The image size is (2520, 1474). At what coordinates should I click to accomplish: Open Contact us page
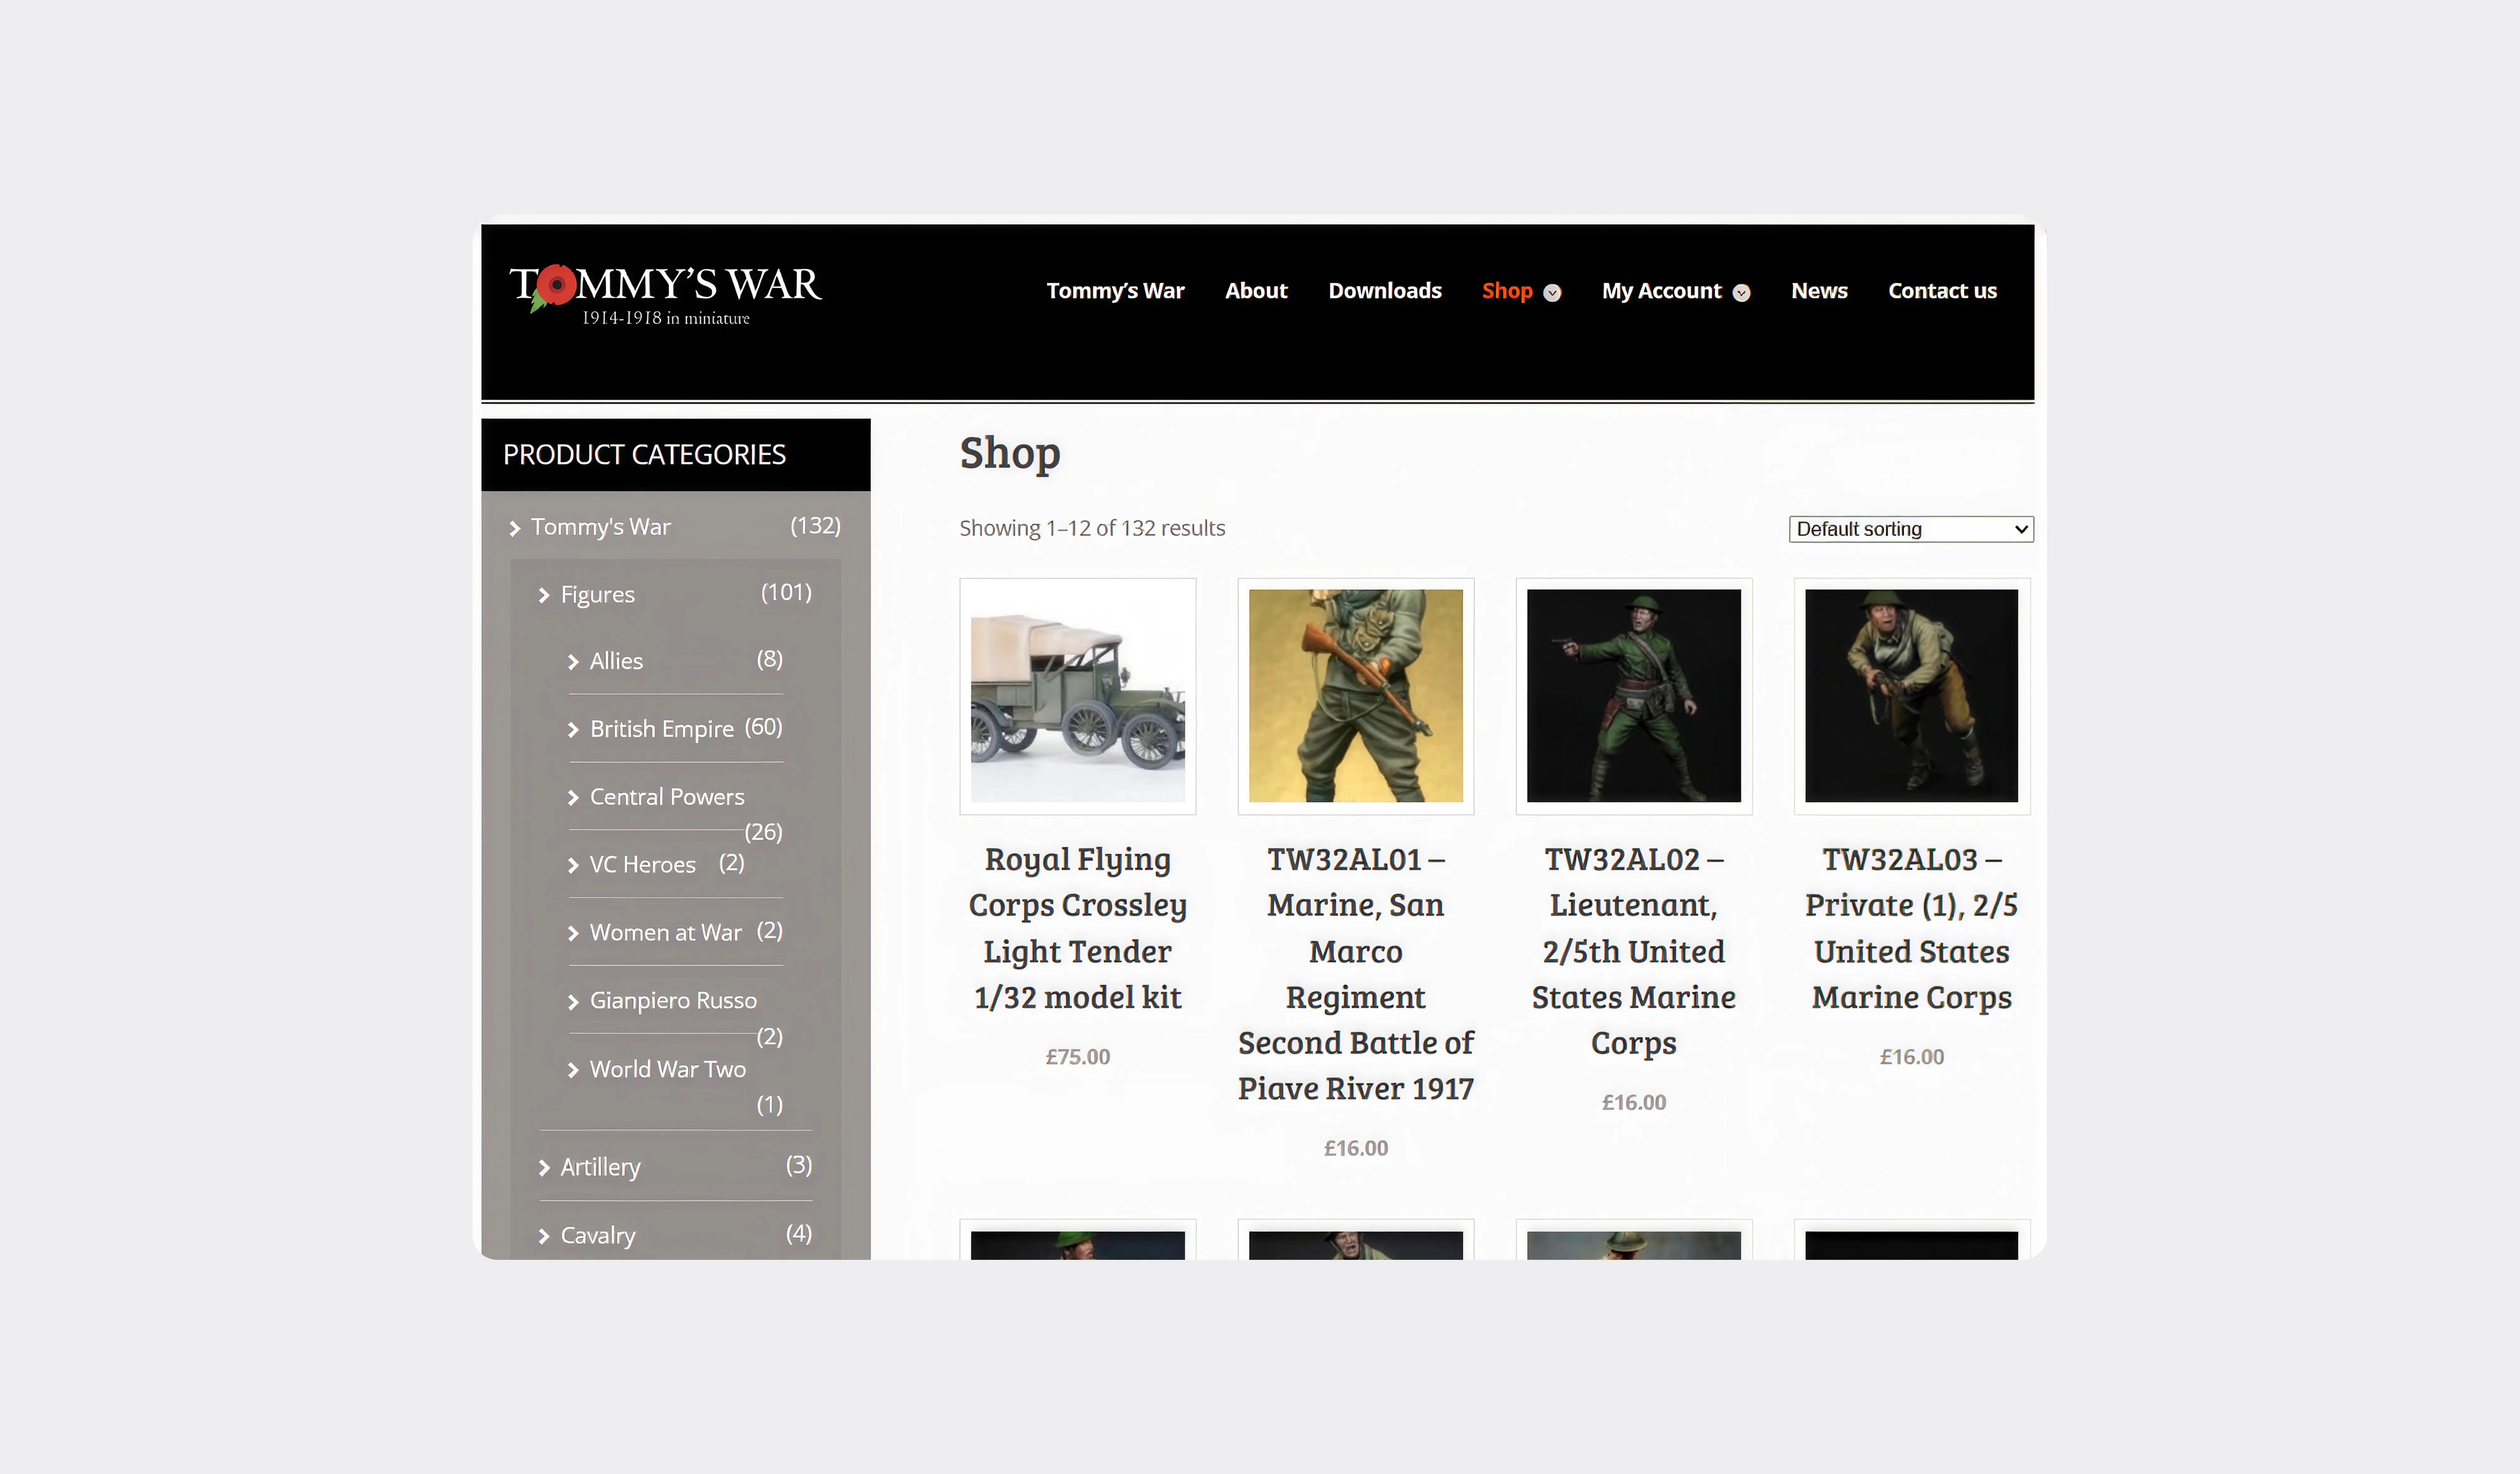[x=1942, y=291]
